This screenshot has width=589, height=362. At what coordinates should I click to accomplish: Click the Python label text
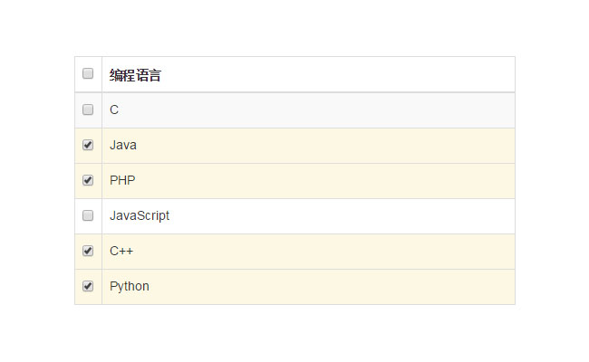tap(130, 286)
